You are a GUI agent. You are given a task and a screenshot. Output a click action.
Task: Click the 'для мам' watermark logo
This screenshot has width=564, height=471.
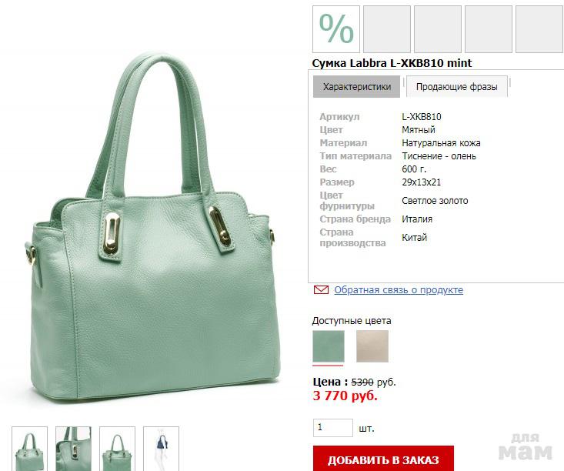(526, 446)
